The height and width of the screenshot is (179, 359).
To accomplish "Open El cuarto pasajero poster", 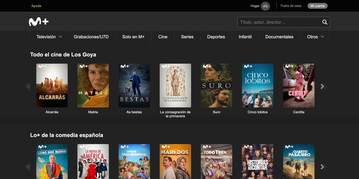I will coord(299,162).
